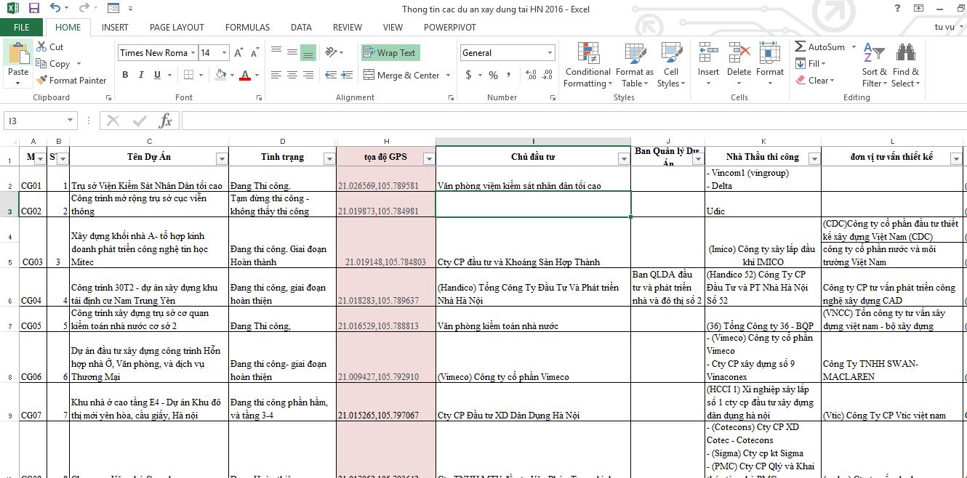Select column header H

[x=386, y=141]
